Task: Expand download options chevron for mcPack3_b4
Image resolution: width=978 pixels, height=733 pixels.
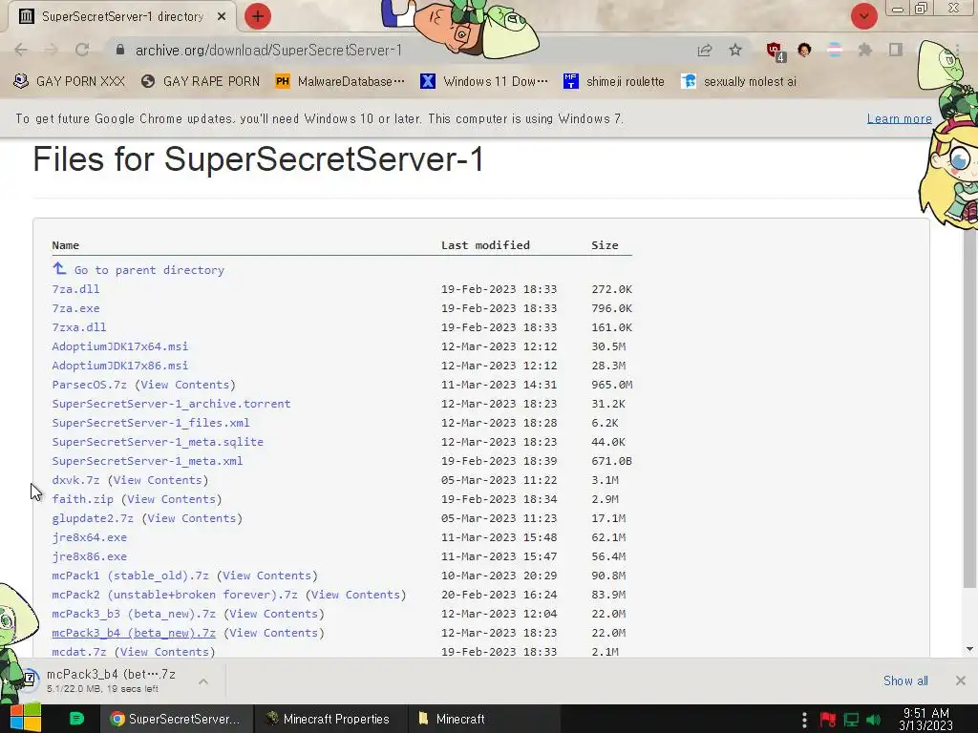Action: [x=203, y=681]
